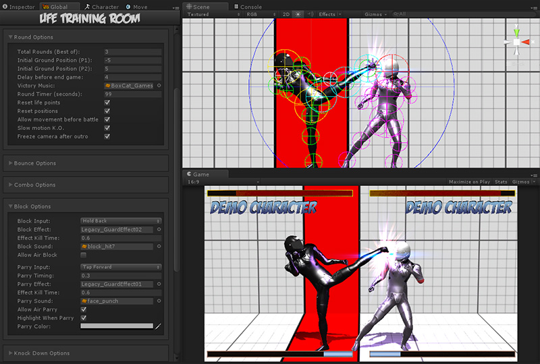The image size is (540, 364).
Task: Click Parry Effect Legacy_GuardEffect01 field
Action: [x=117, y=284]
